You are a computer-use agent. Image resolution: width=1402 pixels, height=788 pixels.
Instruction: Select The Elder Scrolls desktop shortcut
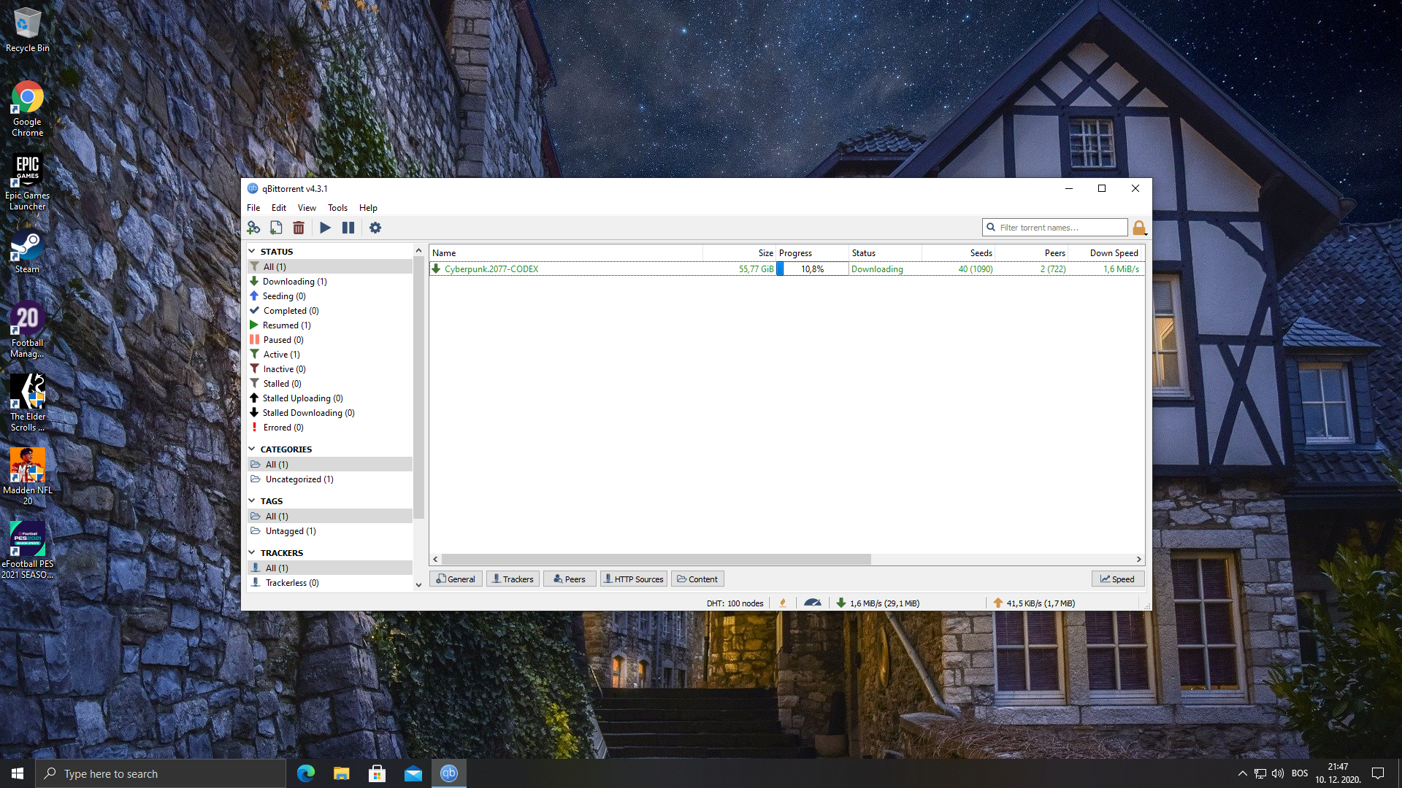28,403
